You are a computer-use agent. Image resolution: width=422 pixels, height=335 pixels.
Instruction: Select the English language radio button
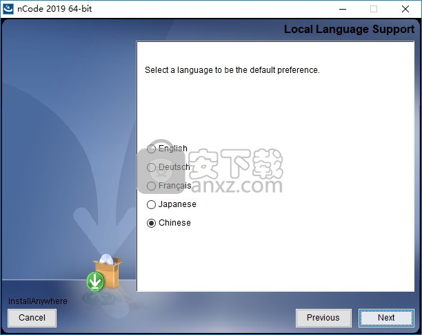[x=151, y=149]
